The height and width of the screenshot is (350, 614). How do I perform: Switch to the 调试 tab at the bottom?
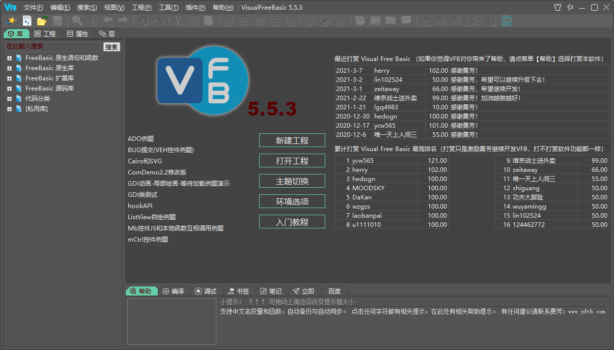pos(207,291)
